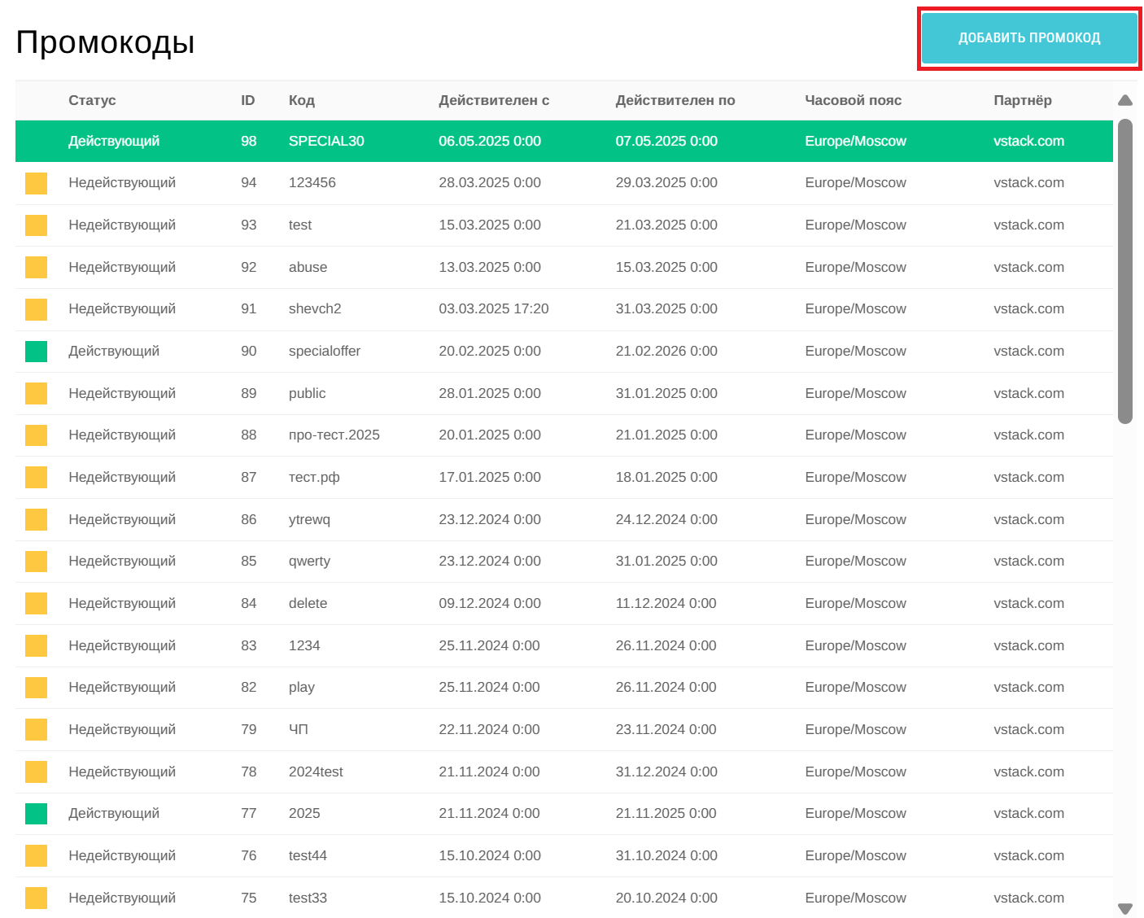Click start date 22.11.2024 0:00
The height and width of the screenshot is (918, 1144).
click(489, 729)
